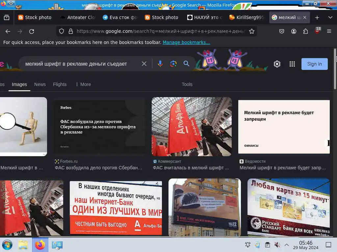Switch to НАХУЙ это tab
The width and height of the screenshot is (337, 252).
205,18
